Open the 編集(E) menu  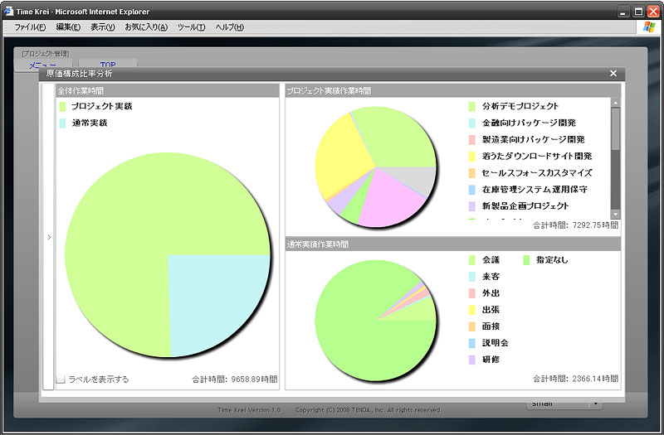click(x=68, y=27)
